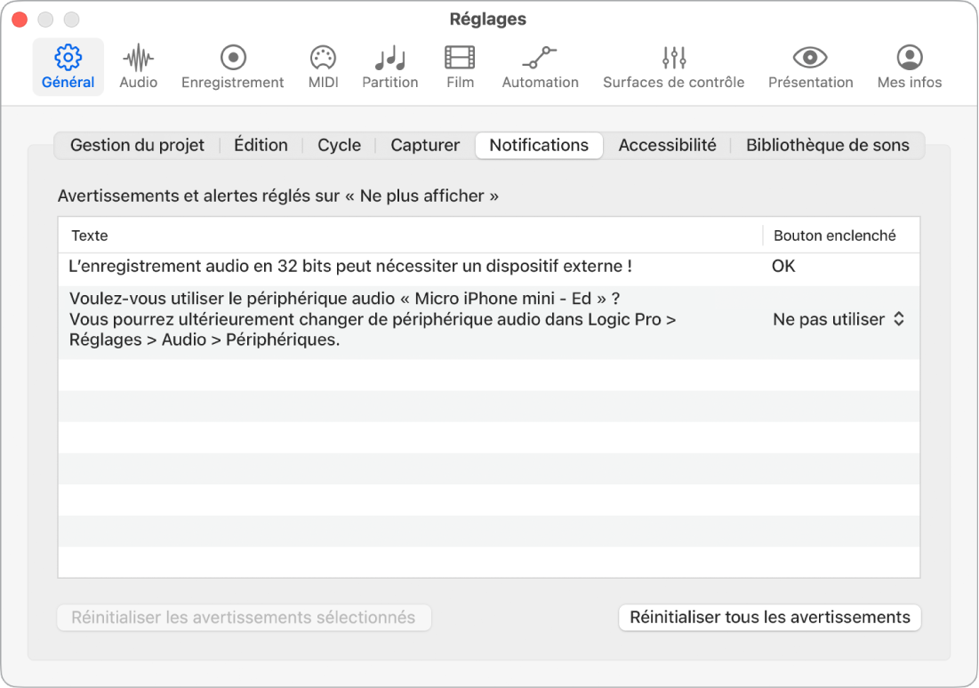Open the Automation settings pane
979x688 pixels.
540,65
